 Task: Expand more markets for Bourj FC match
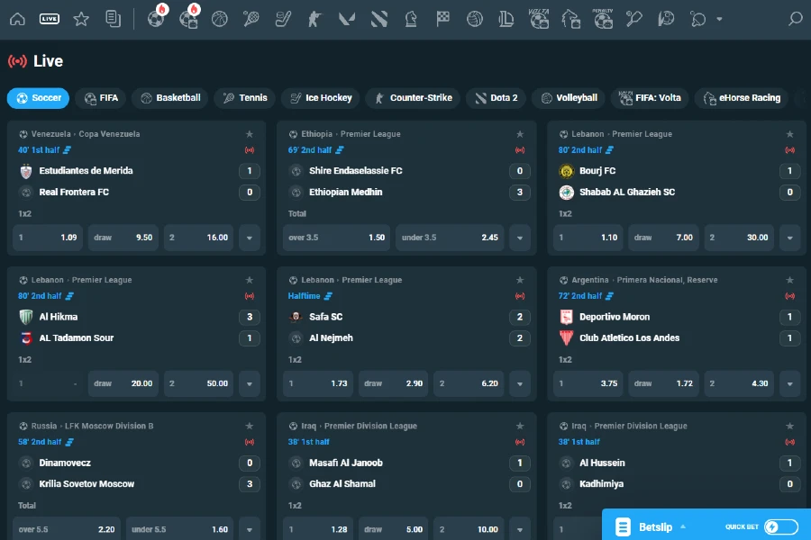coord(789,238)
